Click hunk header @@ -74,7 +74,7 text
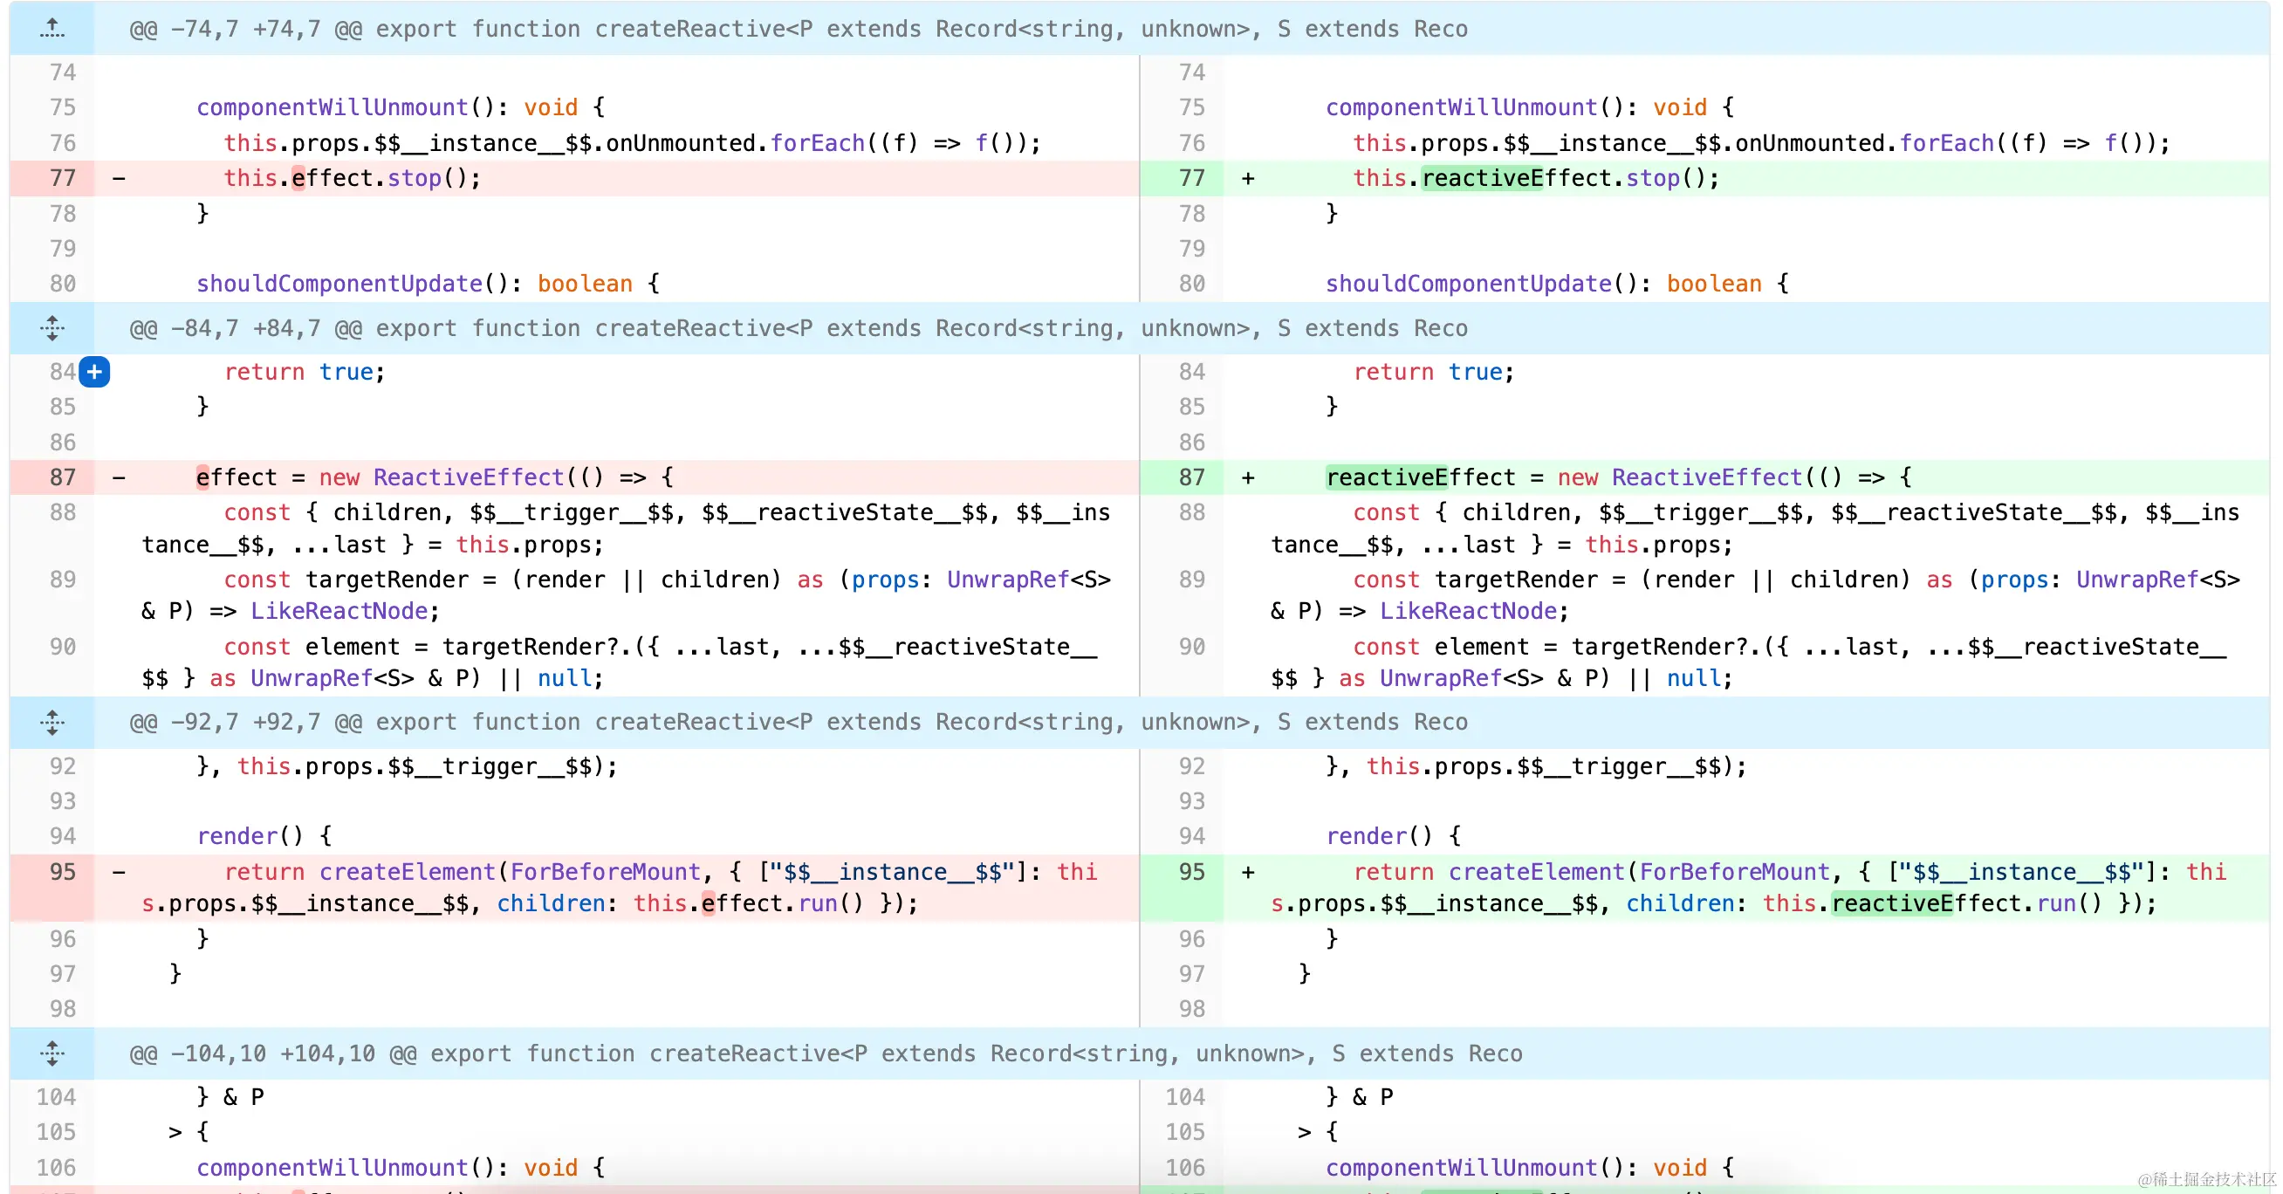Viewport: 2283px width, 1194px height. tap(248, 28)
